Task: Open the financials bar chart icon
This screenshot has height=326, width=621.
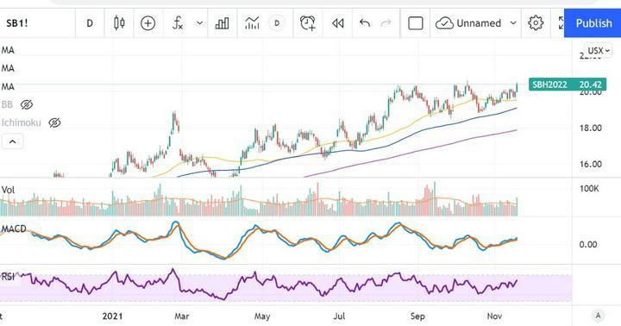Action: click(222, 23)
